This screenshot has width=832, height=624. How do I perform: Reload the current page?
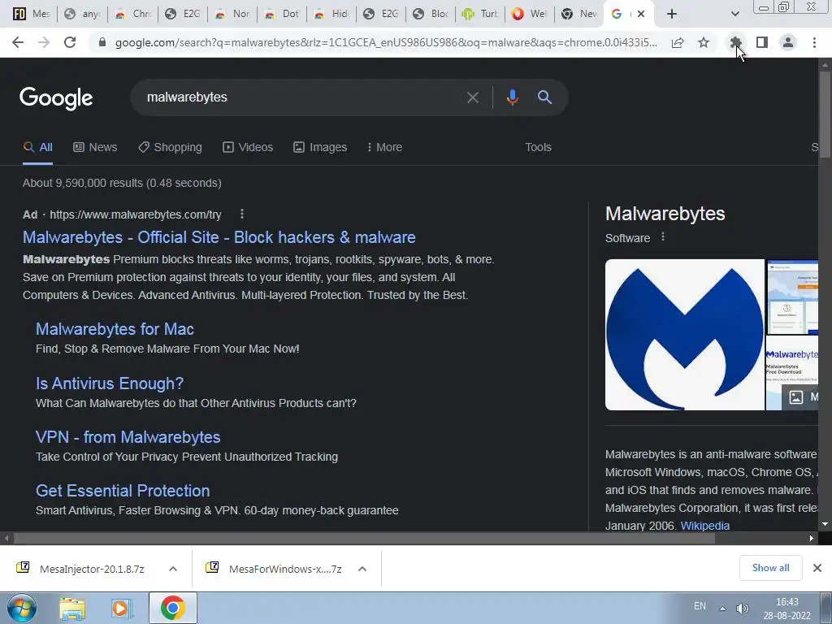point(70,42)
